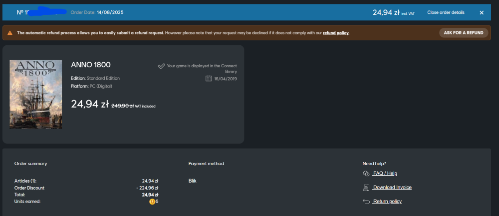Screen dimensions: 499x216
Task: Click the orange warning triangle icon
Action: coord(10,33)
